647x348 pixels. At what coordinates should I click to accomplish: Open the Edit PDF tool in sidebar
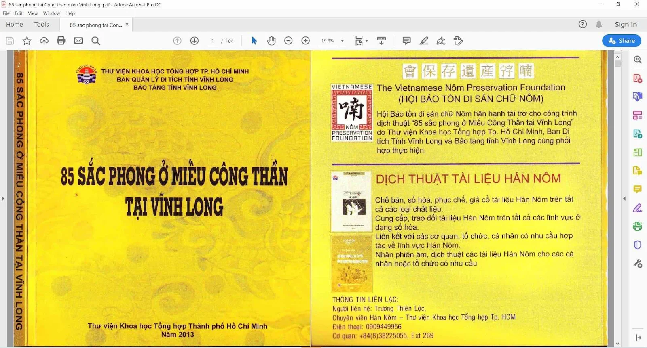point(638,115)
